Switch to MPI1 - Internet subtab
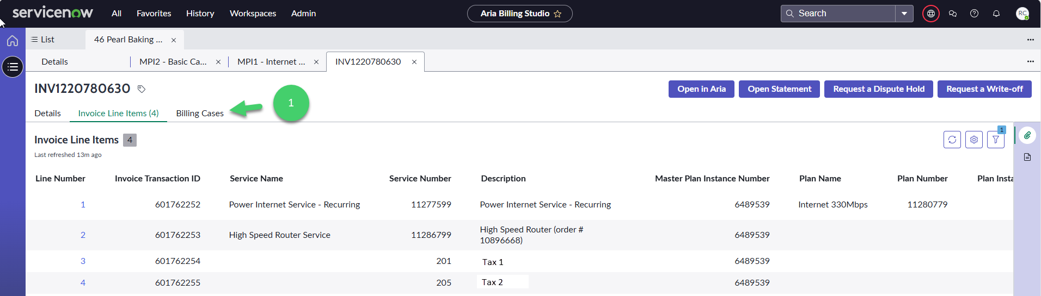The image size is (1041, 296). point(271,62)
